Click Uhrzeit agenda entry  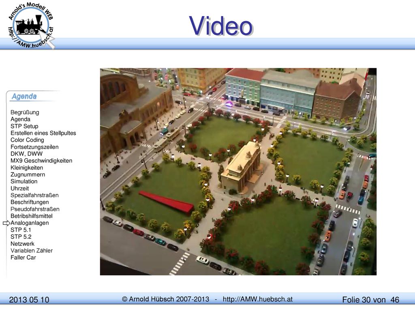19,188
